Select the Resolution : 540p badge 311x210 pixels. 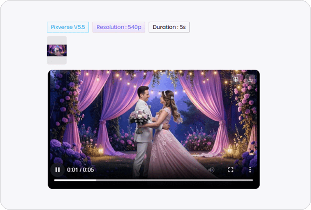pos(119,27)
